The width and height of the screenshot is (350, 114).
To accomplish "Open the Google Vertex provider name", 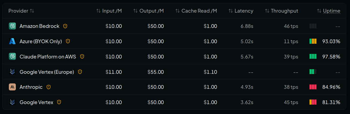I will click(x=36, y=102).
